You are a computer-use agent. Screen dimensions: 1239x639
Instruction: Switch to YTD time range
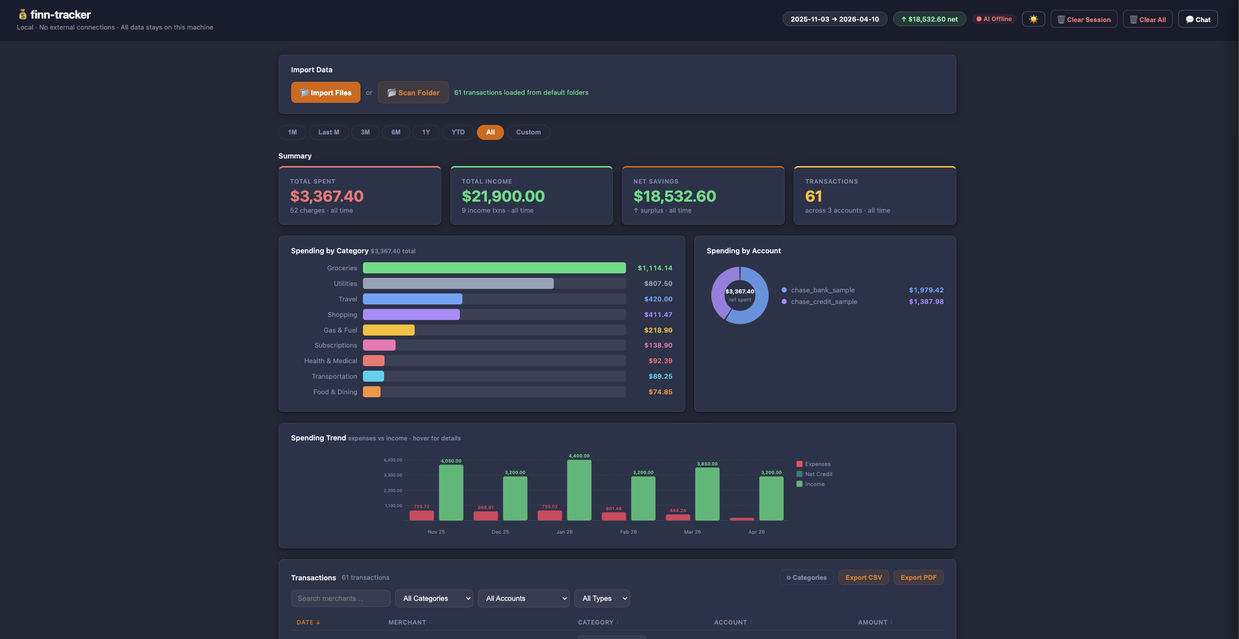(457, 132)
